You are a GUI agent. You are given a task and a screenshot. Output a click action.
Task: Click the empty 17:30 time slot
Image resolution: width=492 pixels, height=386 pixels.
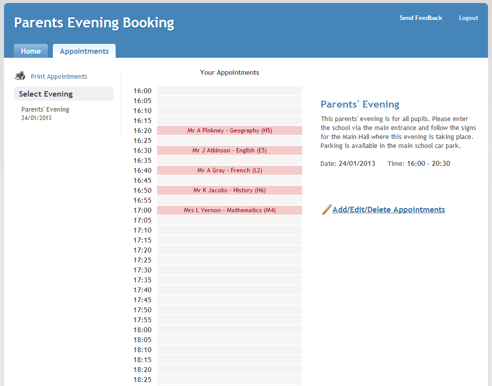click(229, 270)
